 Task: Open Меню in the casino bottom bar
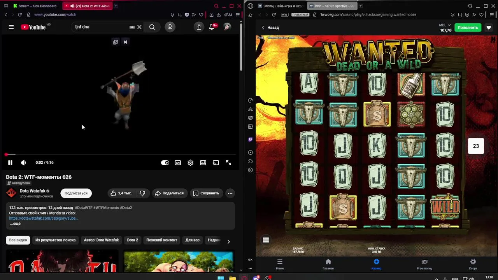click(x=280, y=264)
